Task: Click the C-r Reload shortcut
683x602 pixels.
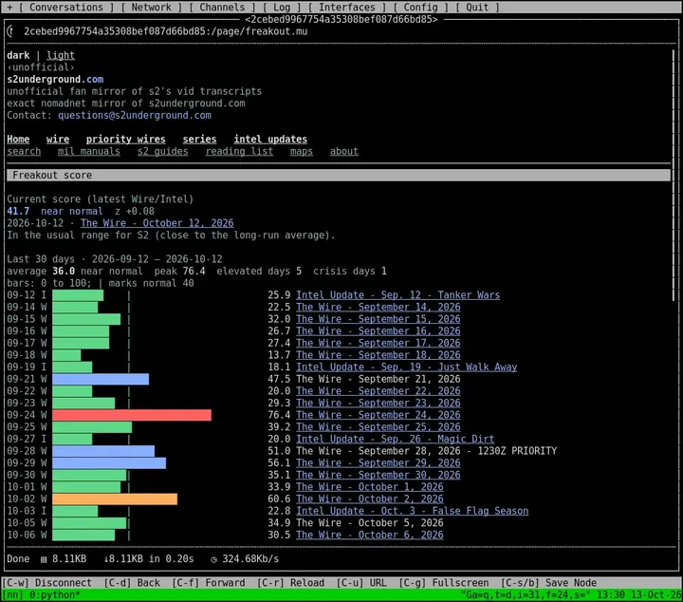Action: pyautogui.click(x=290, y=583)
